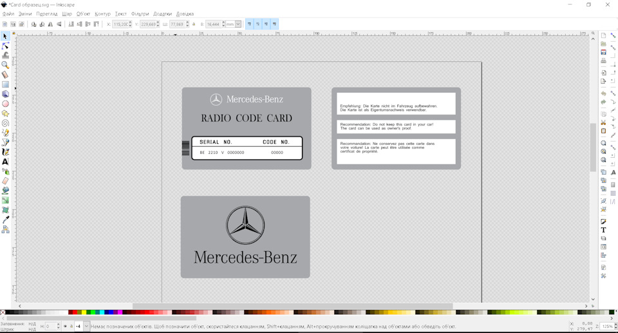Viewport: 618px width, 333px height.
Task: Click the X coordinate input field
Action: (120, 24)
